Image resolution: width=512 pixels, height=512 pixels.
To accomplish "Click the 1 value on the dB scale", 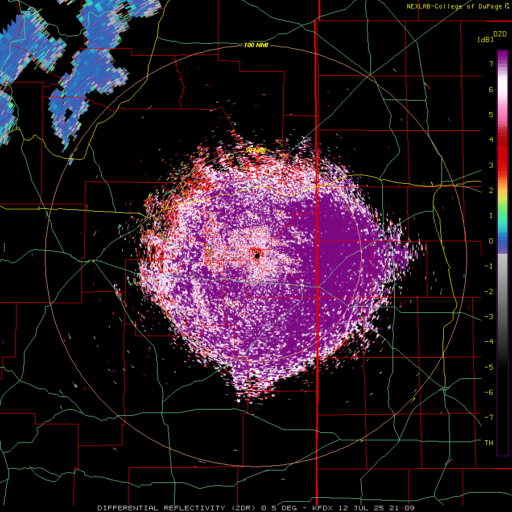I will [x=491, y=216].
